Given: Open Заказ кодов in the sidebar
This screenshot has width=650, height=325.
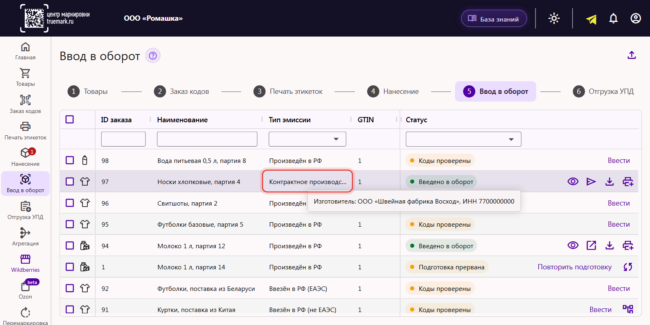Looking at the screenshot, I should pos(25,104).
